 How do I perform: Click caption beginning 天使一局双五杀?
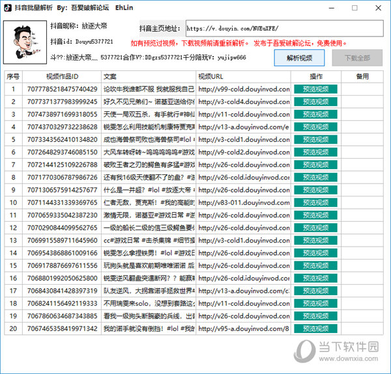pyautogui.click(x=149, y=114)
